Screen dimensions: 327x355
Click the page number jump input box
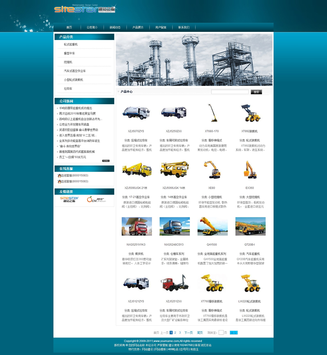[221, 333]
